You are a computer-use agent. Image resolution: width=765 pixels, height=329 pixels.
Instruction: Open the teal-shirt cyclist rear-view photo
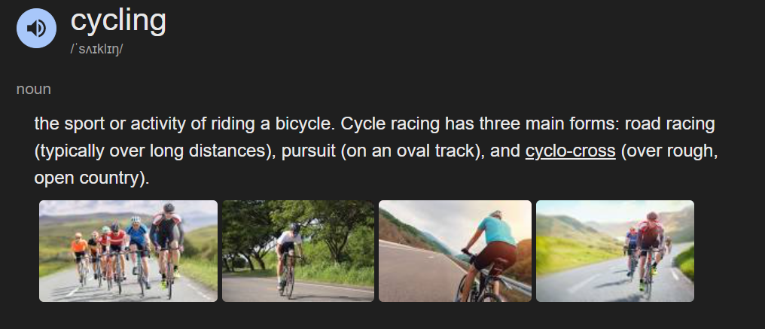coord(456,251)
